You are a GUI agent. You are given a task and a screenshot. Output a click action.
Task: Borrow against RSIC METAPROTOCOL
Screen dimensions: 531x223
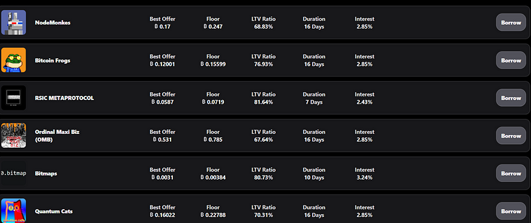click(511, 98)
